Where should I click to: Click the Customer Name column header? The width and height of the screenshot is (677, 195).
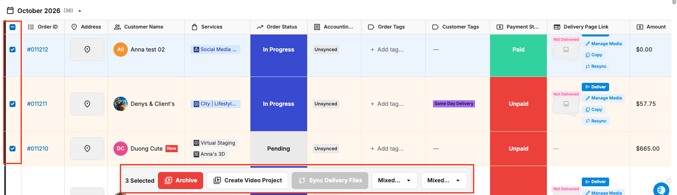[x=146, y=27]
